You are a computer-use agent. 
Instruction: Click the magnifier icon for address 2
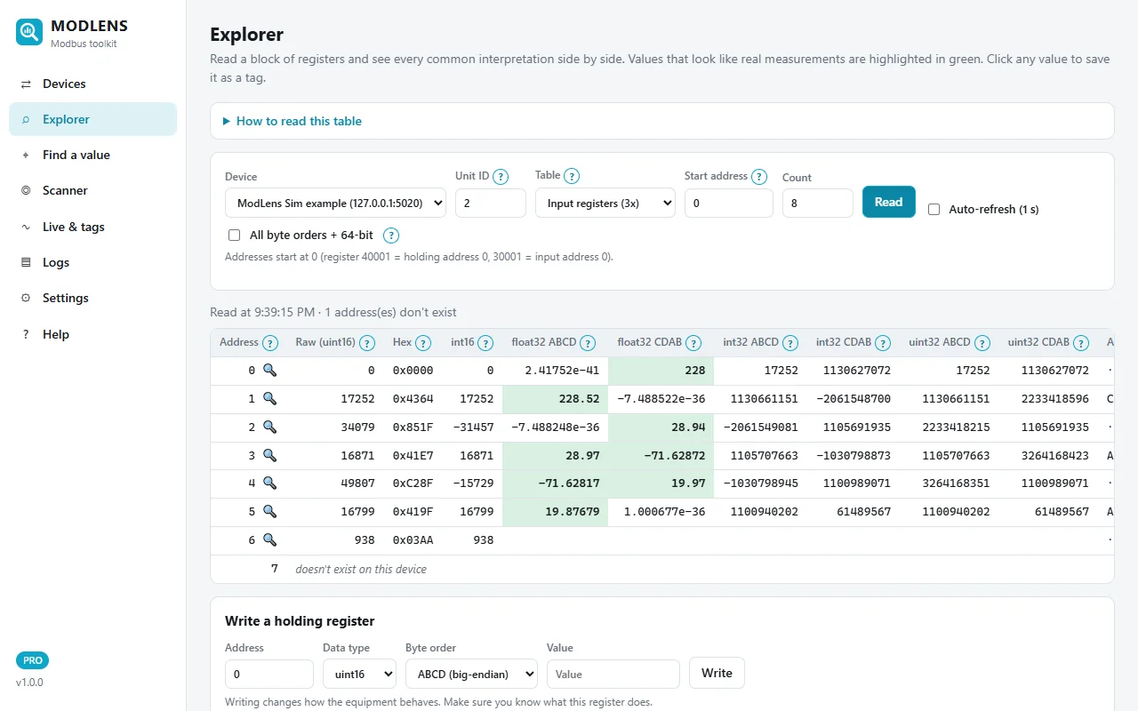(x=269, y=427)
